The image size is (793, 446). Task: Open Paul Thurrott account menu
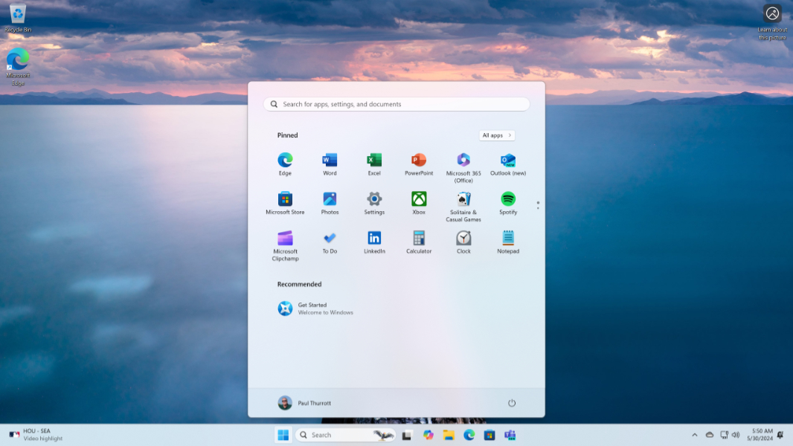(x=305, y=403)
